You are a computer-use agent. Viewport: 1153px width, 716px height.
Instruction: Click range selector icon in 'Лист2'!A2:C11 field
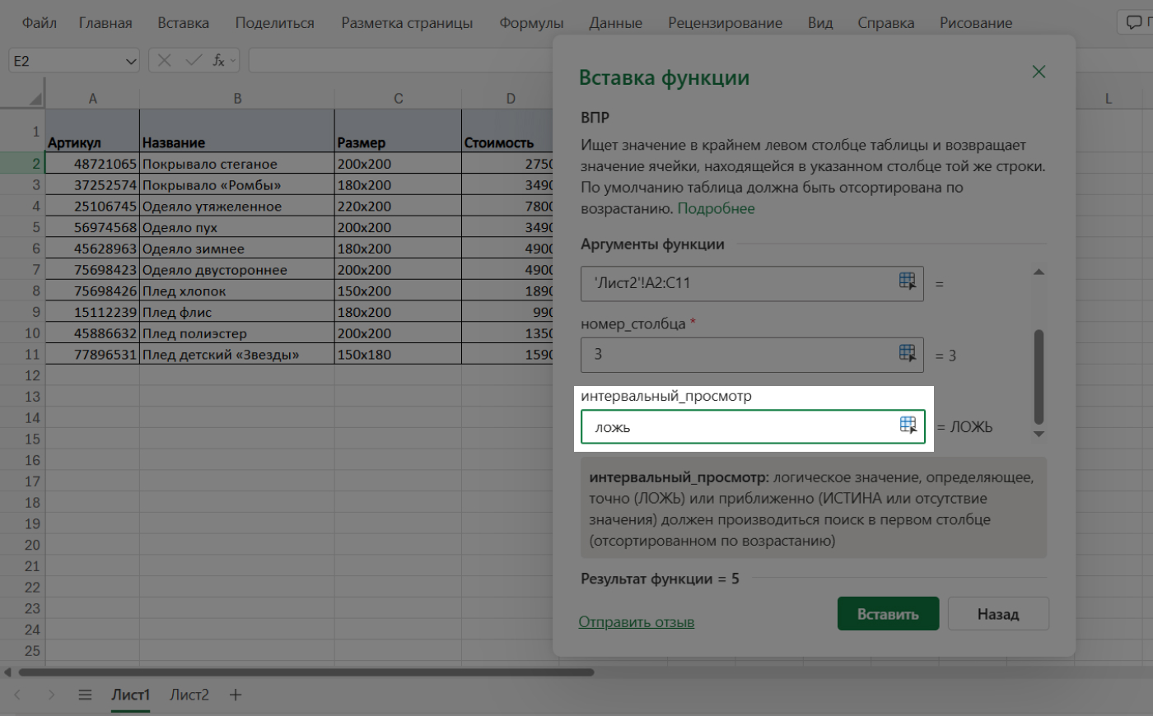click(907, 281)
